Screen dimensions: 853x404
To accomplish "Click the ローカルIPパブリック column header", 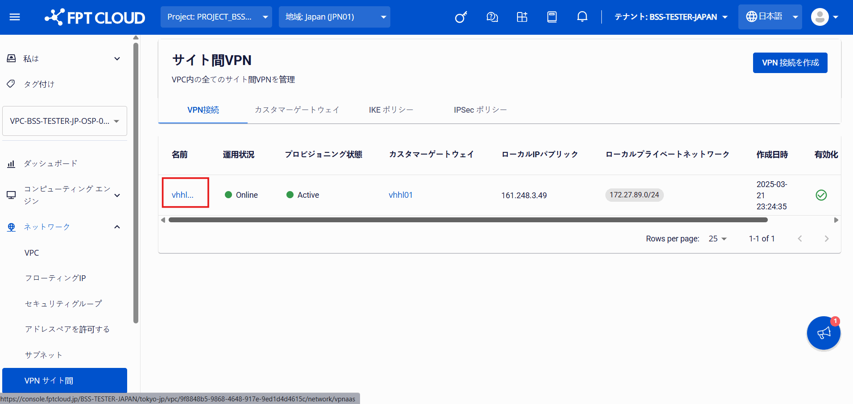I will [539, 155].
